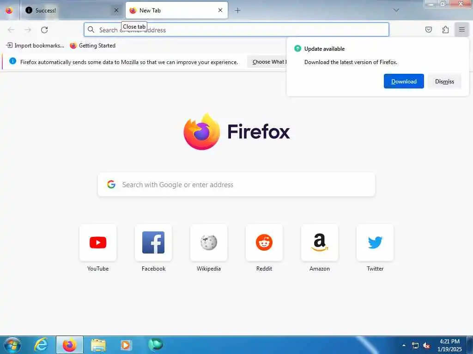The width and height of the screenshot is (473, 354).
Task: Open the Windows Start menu orb
Action: pos(12,345)
